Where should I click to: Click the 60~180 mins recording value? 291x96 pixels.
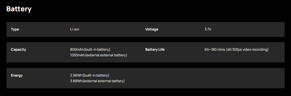click(237, 50)
